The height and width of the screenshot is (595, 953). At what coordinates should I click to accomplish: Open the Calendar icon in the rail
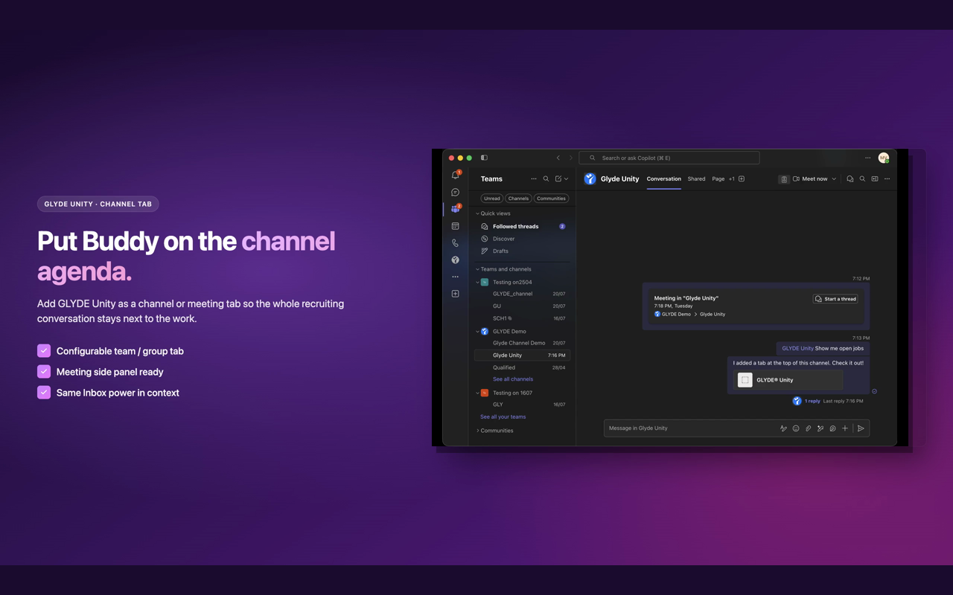pos(456,226)
